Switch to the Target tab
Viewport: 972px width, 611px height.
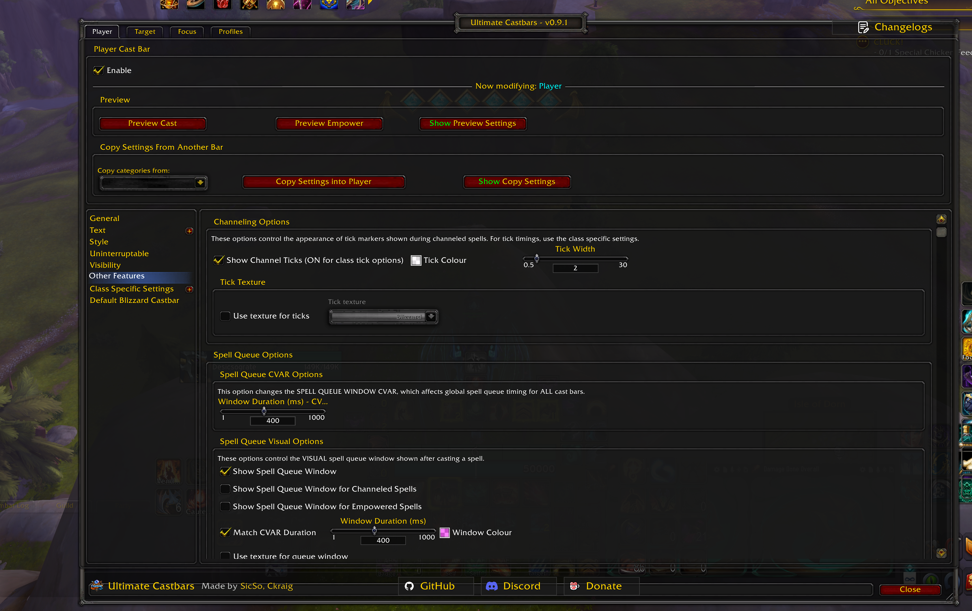pos(145,31)
